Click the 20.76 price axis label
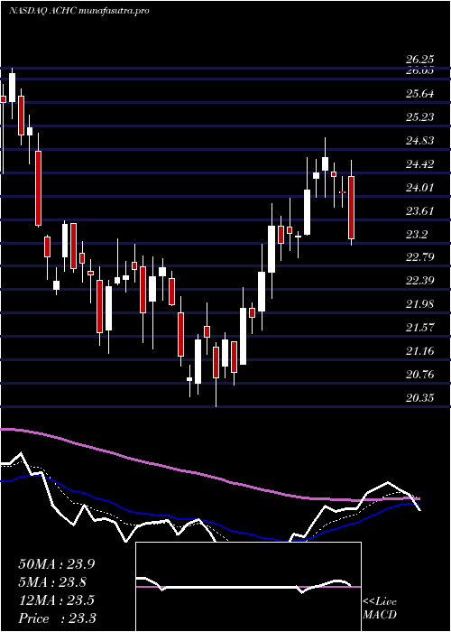451x632 pixels. pyautogui.click(x=419, y=375)
